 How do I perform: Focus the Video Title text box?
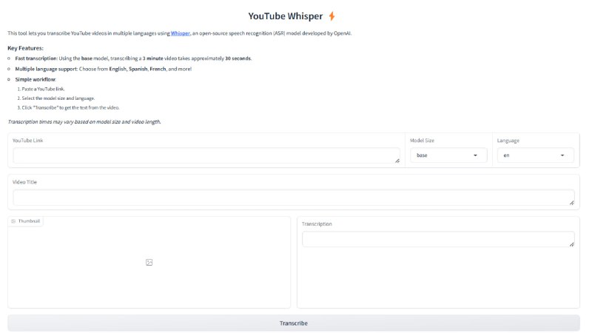pos(292,198)
